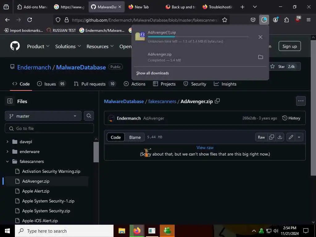Copy raw file contents icon
The image size is (316, 237).
point(272,137)
